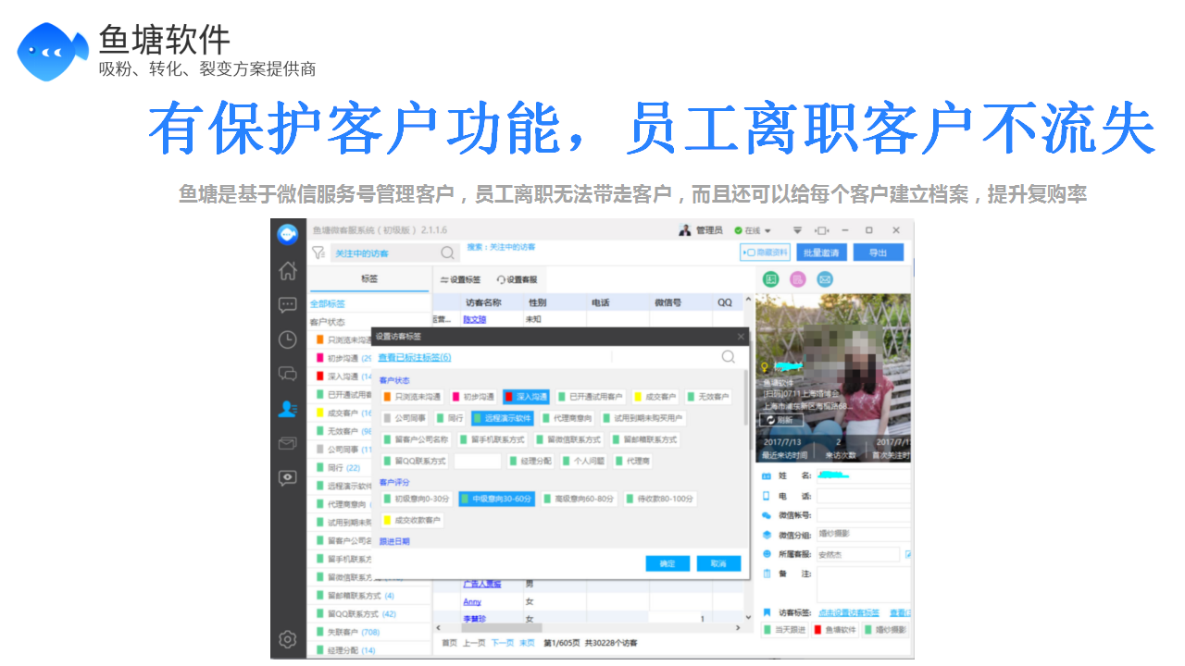Toggle tag 初步沟通 in dialog

(474, 397)
